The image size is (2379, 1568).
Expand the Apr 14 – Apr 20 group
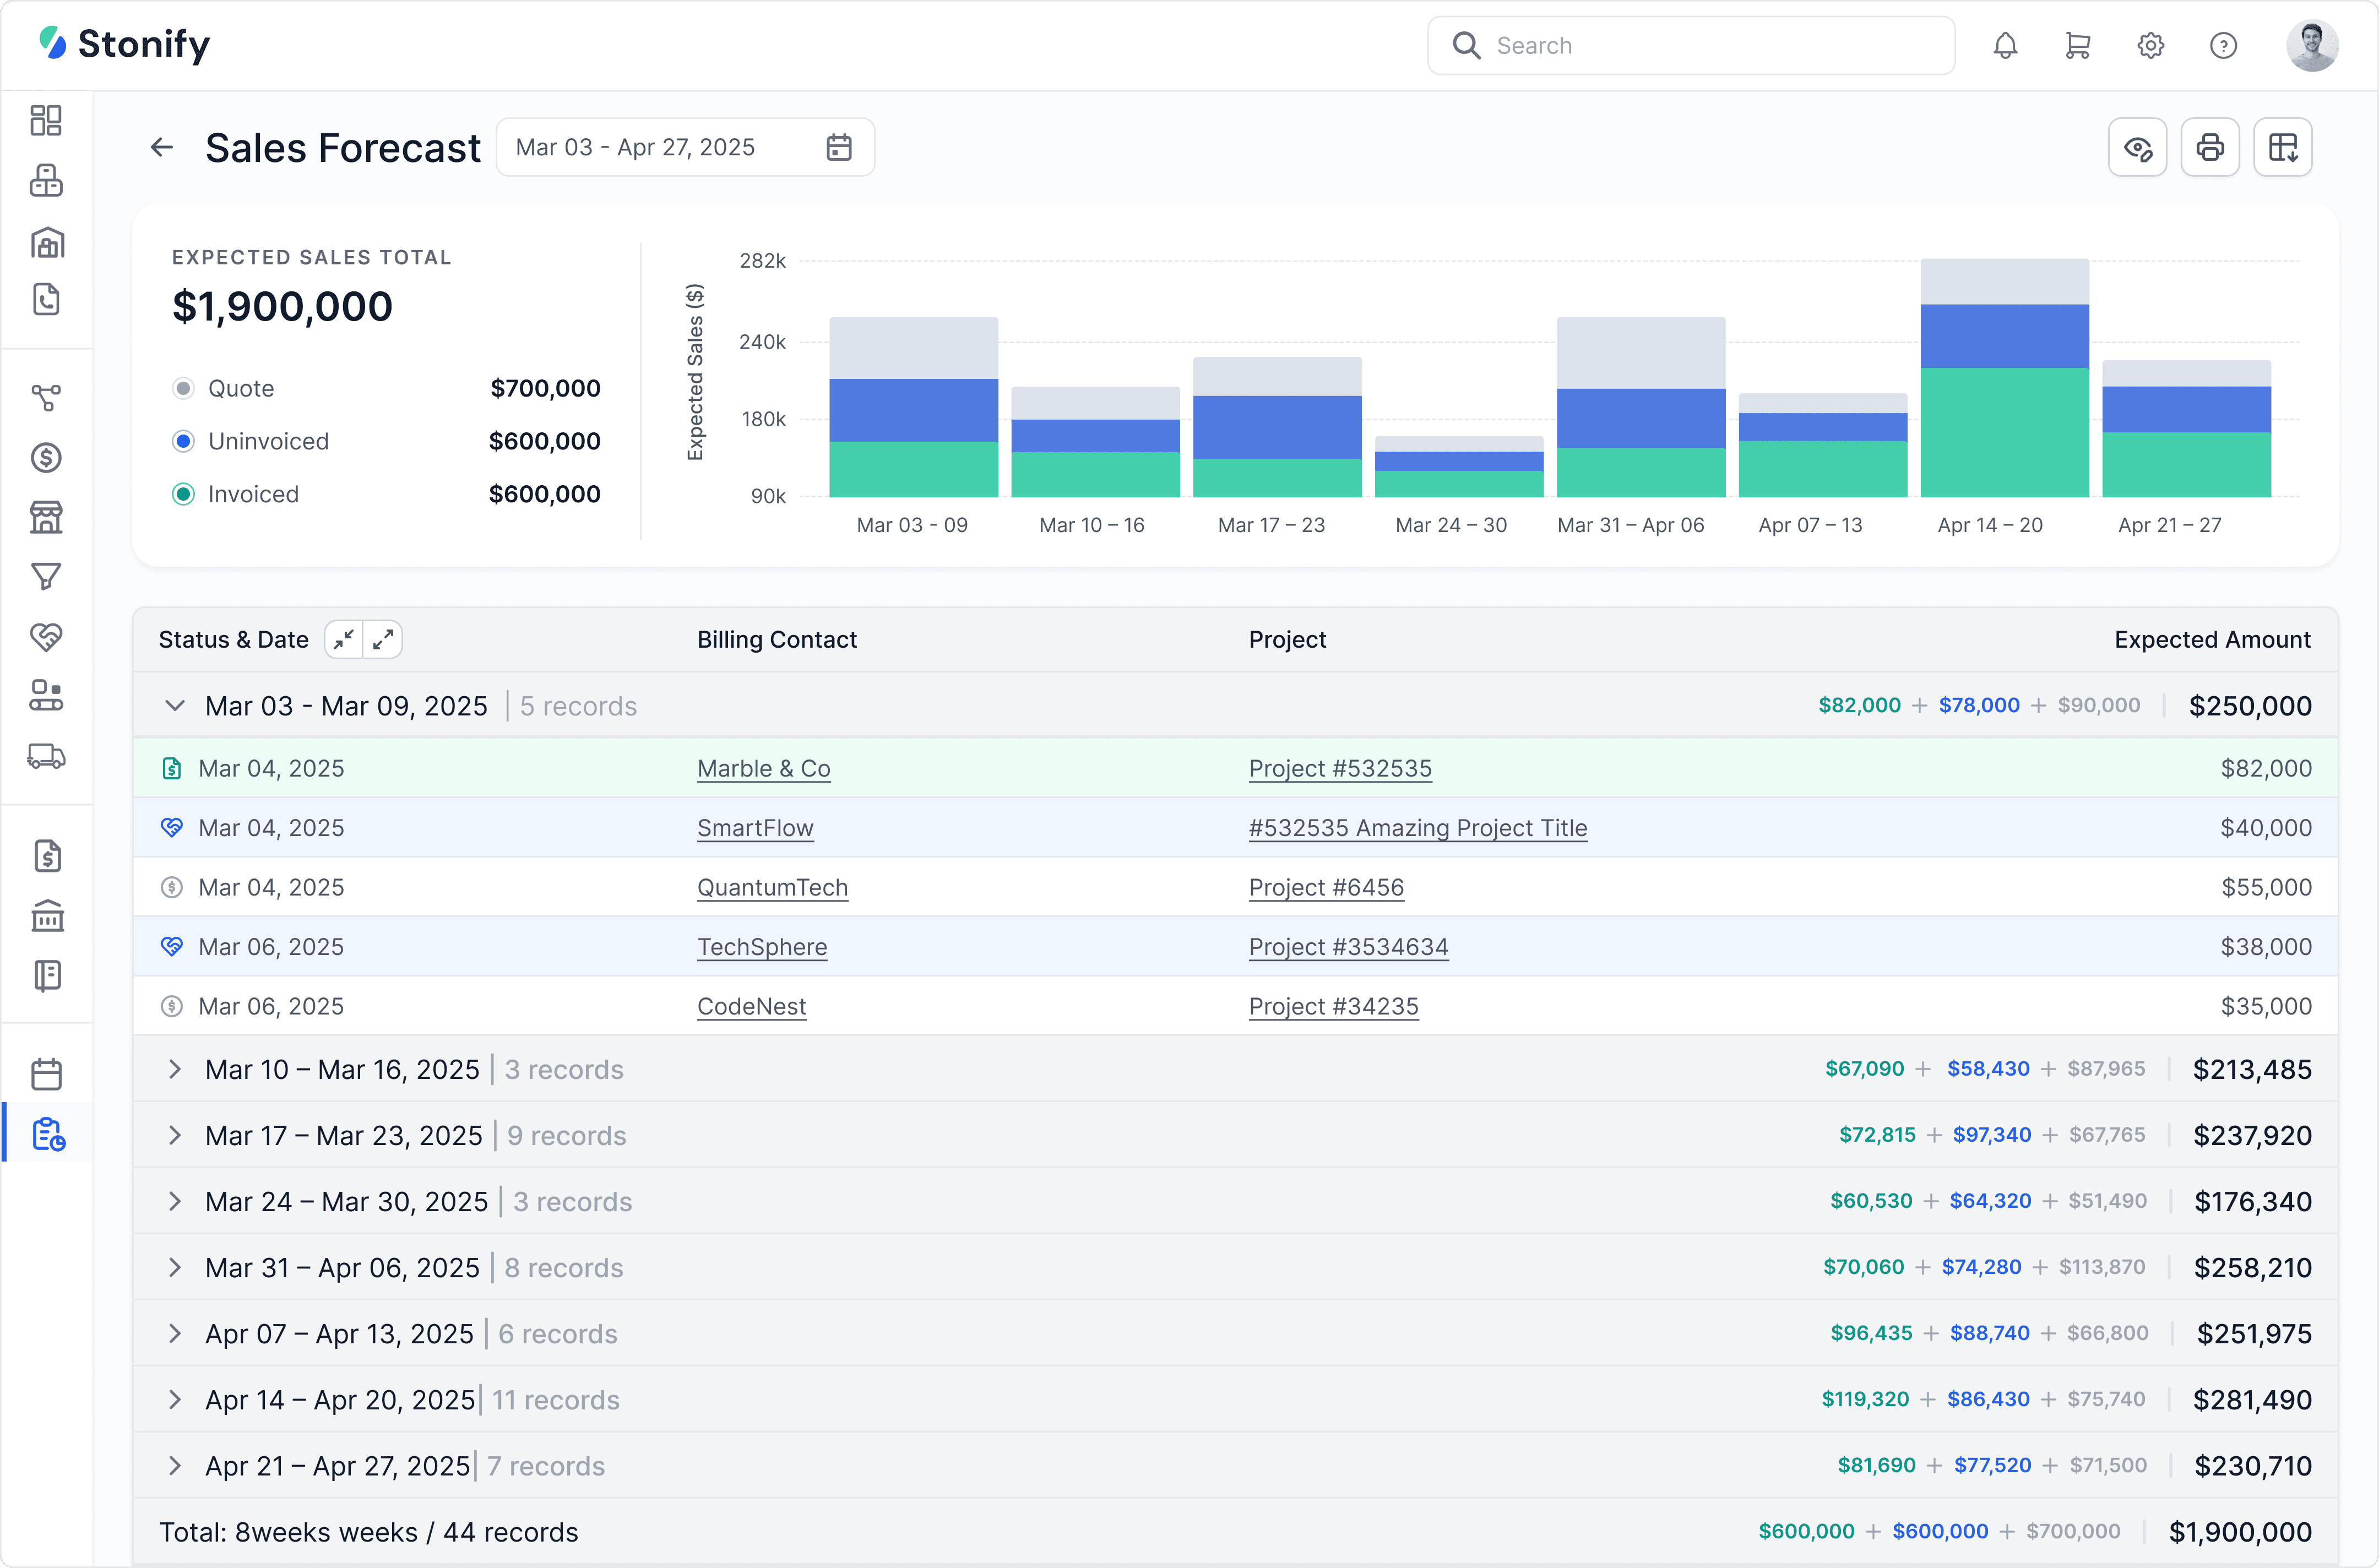175,1399
